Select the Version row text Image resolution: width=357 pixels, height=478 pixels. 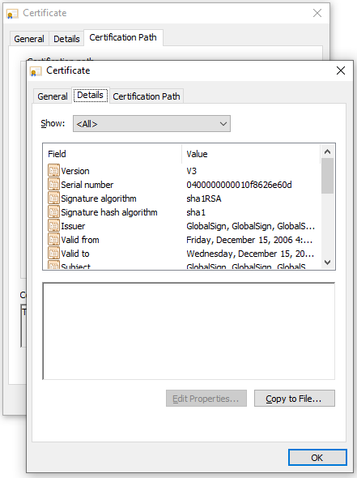click(75, 171)
